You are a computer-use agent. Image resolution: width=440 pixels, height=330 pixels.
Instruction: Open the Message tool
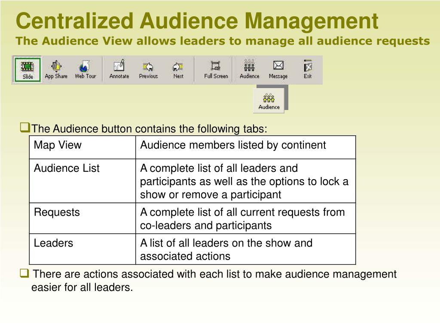[x=278, y=70]
